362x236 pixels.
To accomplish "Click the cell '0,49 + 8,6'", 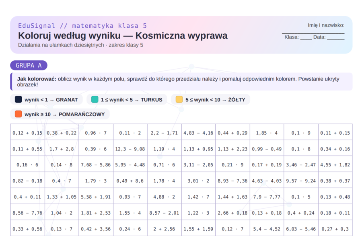I will click(x=130, y=180).
